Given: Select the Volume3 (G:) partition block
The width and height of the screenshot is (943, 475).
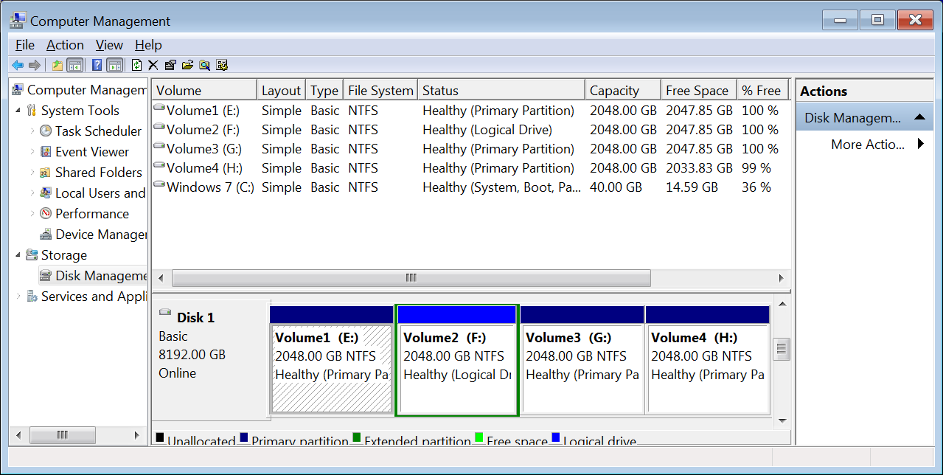Looking at the screenshot, I should click(x=582, y=361).
